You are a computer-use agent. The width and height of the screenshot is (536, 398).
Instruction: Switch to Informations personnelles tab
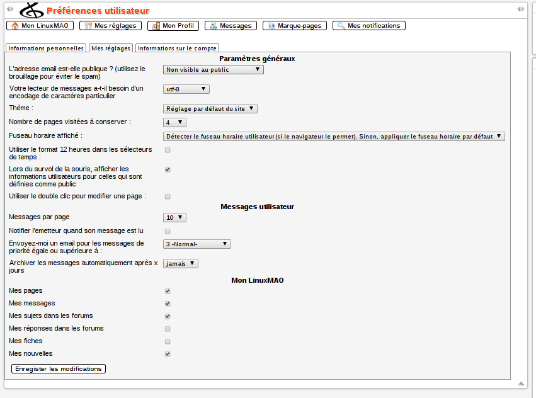[46, 48]
